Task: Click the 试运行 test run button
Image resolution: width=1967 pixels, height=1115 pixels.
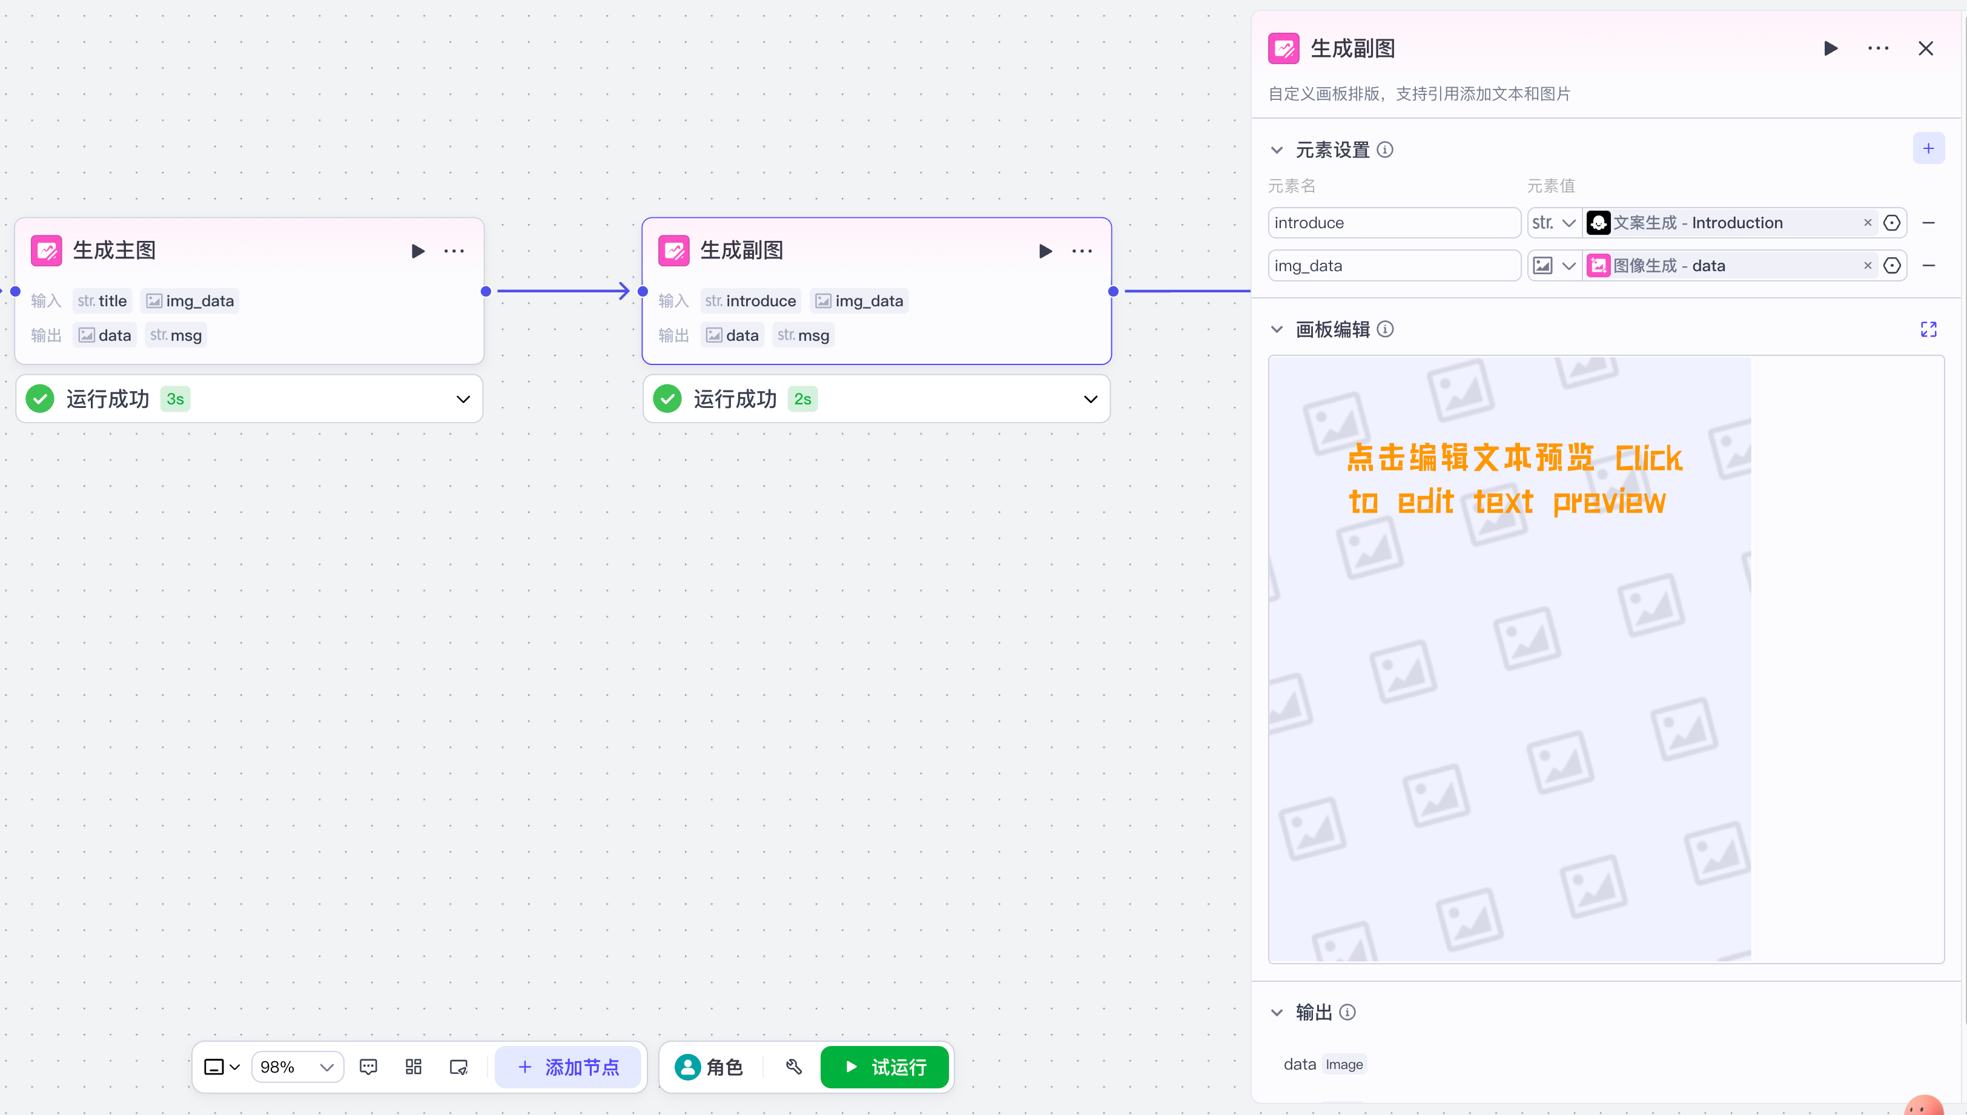Action: point(885,1067)
